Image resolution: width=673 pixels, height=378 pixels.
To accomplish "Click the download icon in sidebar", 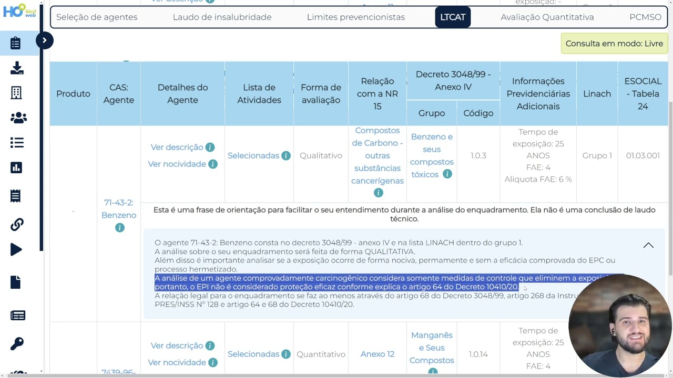I will [16, 68].
